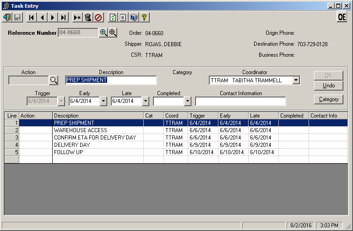Open the Trigger date dropdown arrow
The width and height of the screenshot is (353, 231).
coord(61,101)
